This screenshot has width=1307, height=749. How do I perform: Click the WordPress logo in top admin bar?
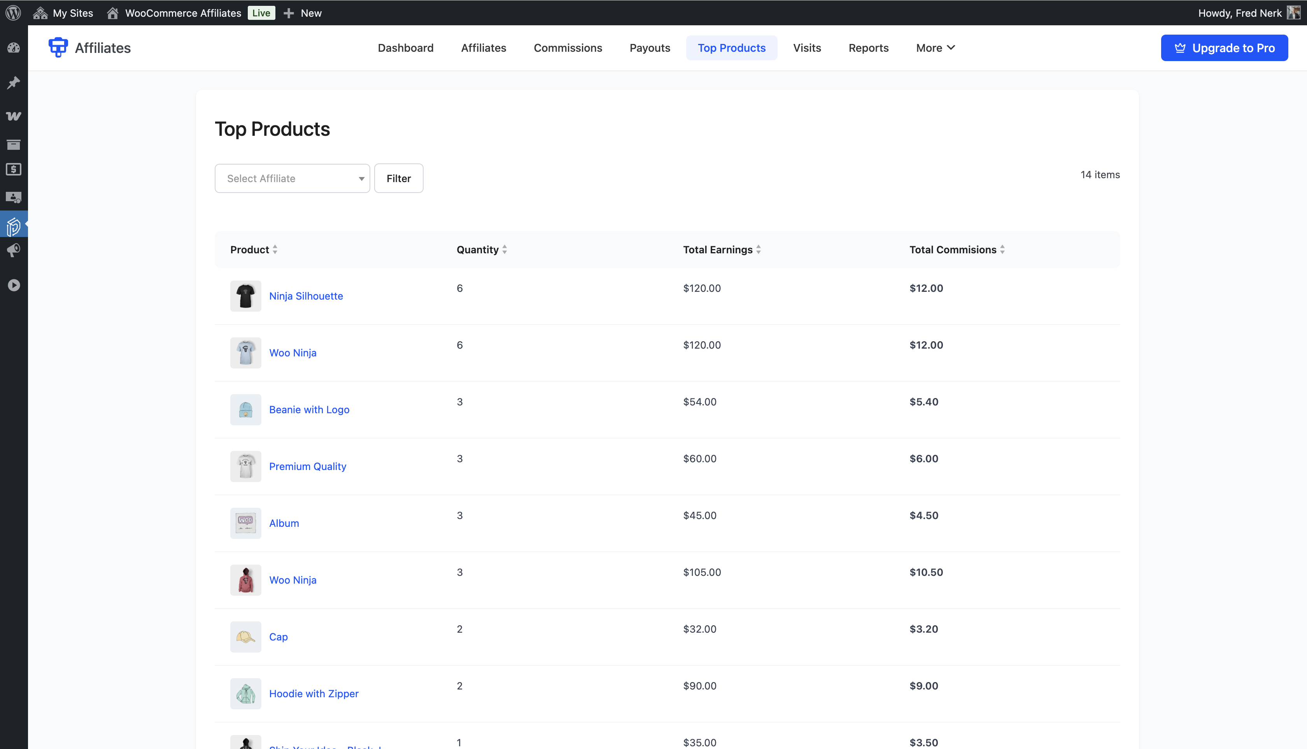tap(13, 13)
